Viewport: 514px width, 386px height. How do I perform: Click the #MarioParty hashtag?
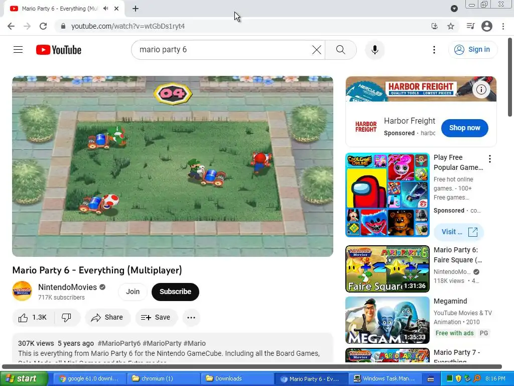click(x=162, y=343)
